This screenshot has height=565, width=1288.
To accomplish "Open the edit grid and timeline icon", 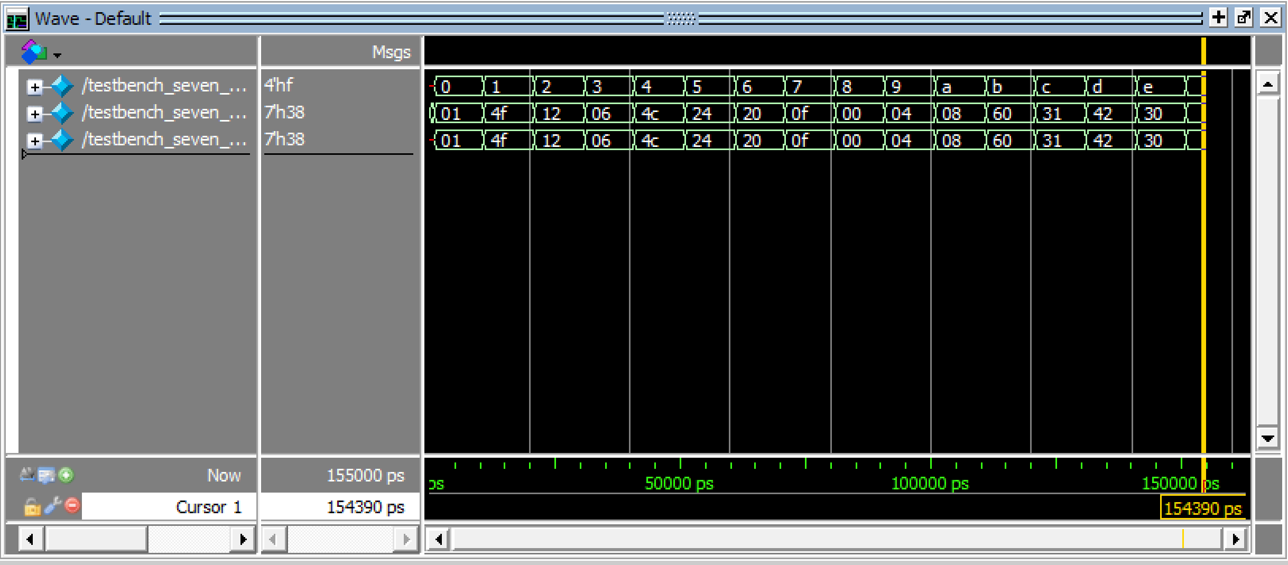I will [47, 475].
